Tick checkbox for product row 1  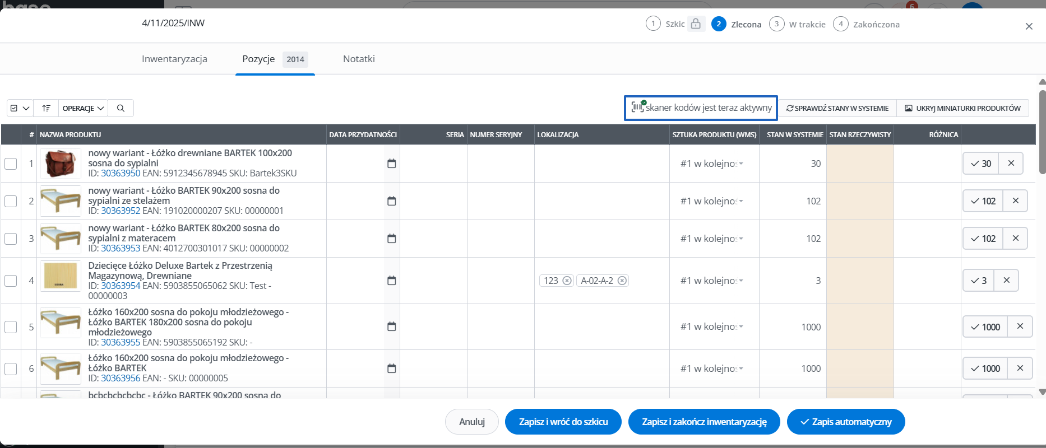[11, 164]
